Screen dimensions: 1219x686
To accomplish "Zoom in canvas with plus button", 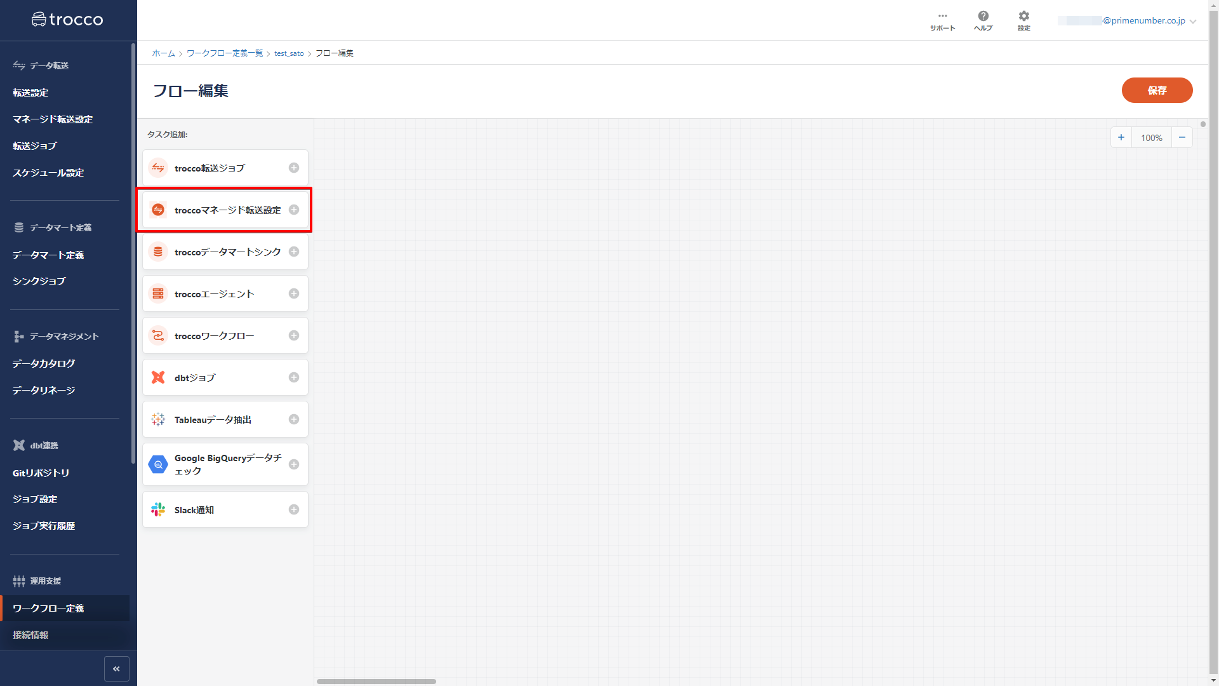I will point(1121,137).
